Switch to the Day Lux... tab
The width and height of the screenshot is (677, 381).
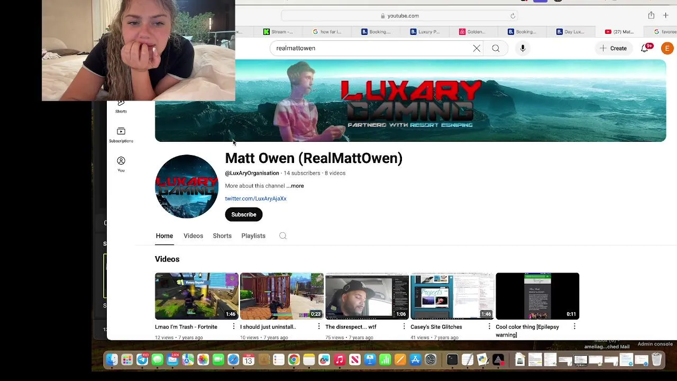click(571, 32)
